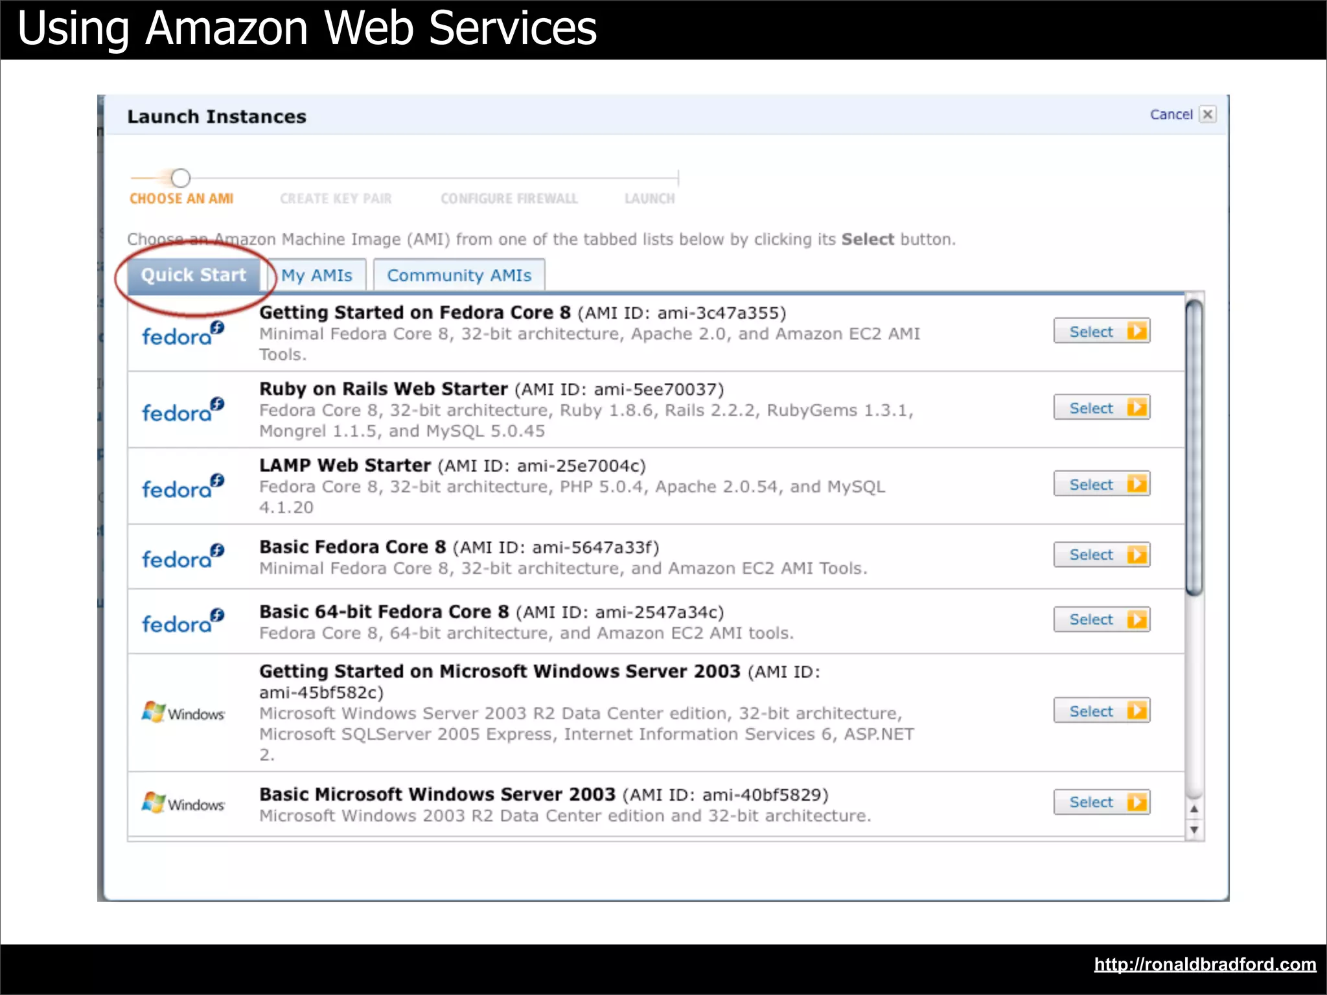Click Fedora logo beside Getting Started on Fedora

[x=183, y=334]
